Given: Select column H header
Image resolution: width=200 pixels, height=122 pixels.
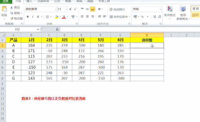Looking at the screenshot, I should tap(147, 35).
